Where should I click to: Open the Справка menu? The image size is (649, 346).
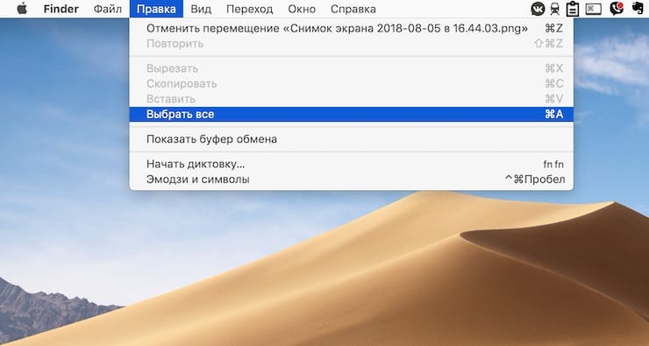(x=353, y=9)
